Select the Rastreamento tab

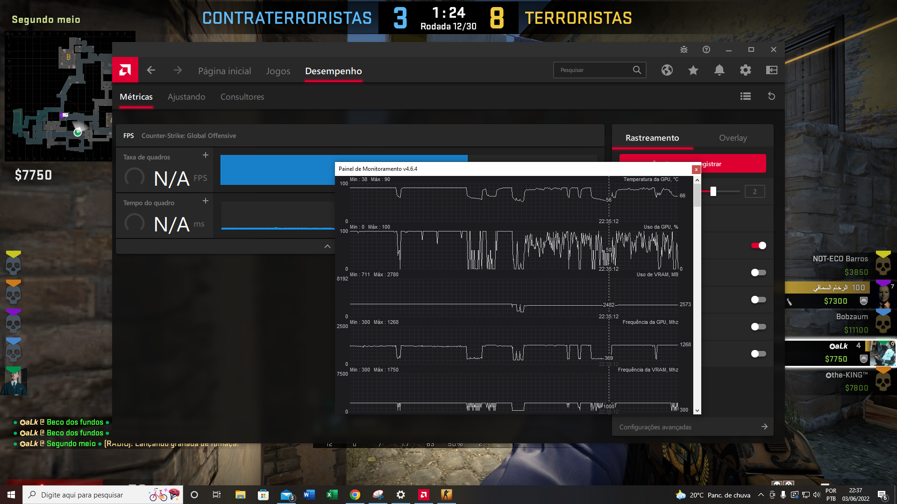(x=652, y=138)
